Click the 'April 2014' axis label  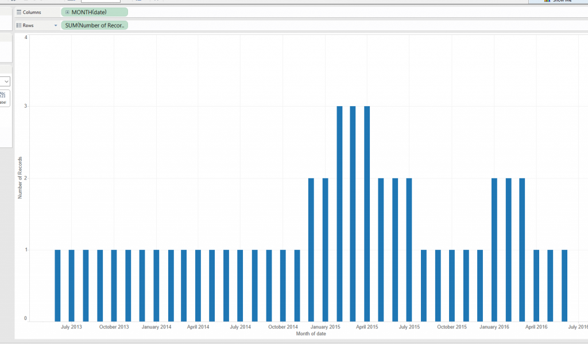[x=198, y=327]
